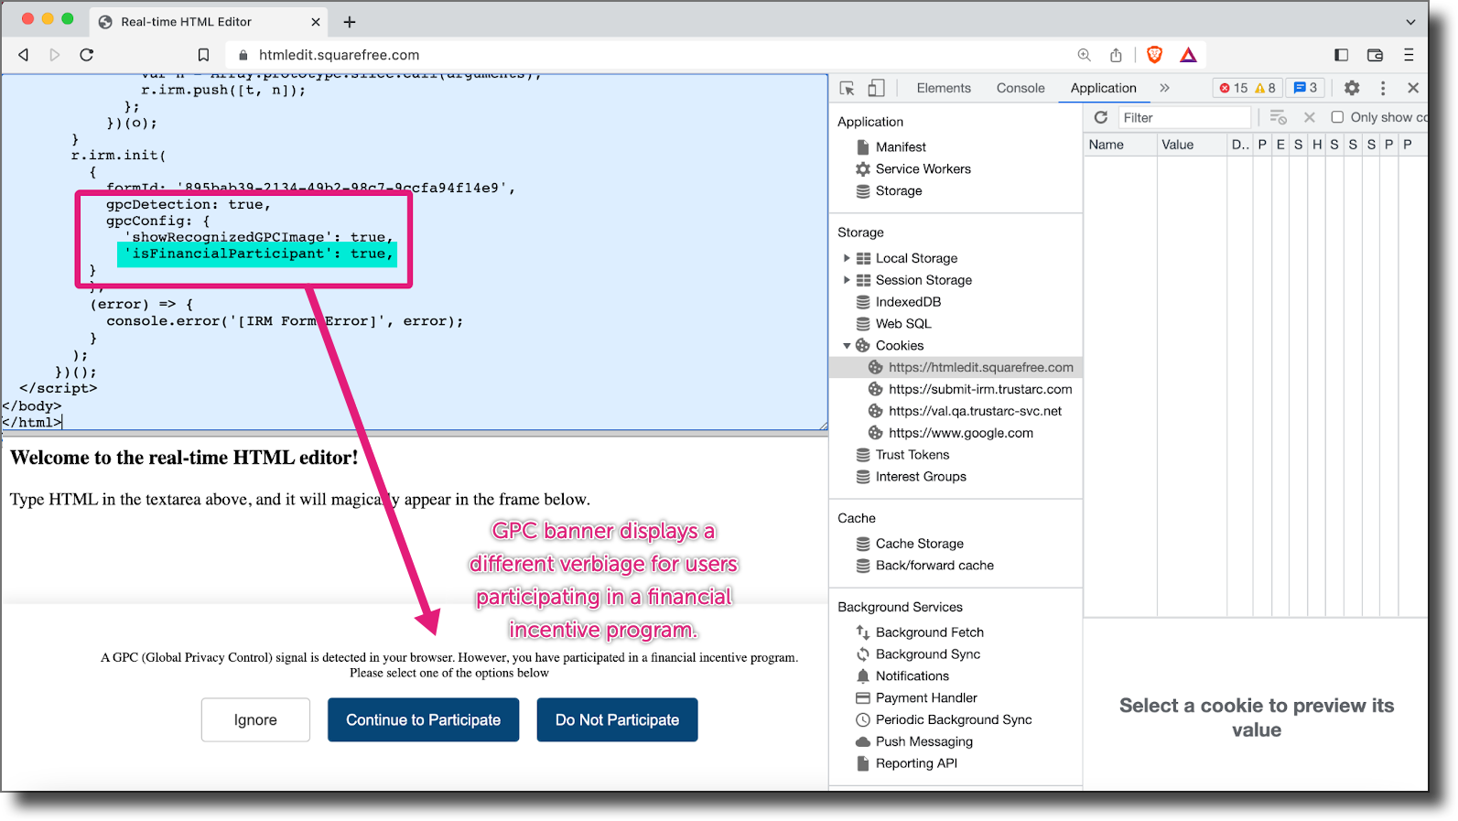The width and height of the screenshot is (1458, 821).
Task: Open the Brave Wallet icon
Action: (1375, 55)
